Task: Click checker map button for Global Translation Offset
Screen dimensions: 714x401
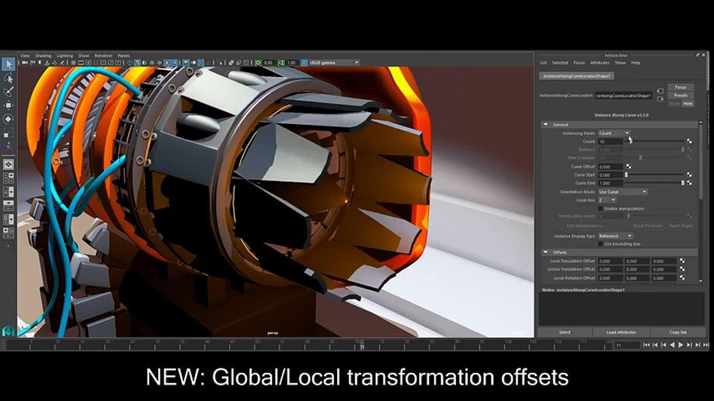Action: (x=682, y=269)
